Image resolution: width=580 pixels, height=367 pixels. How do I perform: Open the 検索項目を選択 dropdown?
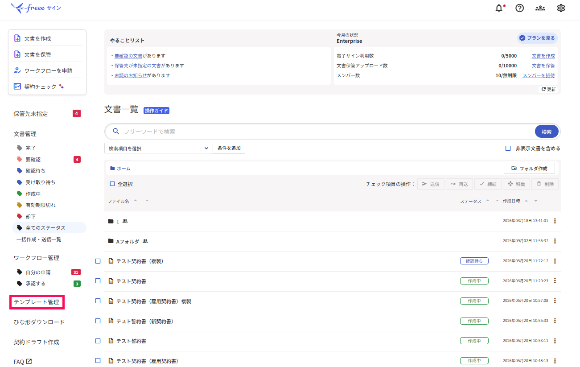[158, 148]
